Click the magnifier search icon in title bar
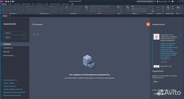184x99 pixels. pyautogui.click(x=155, y=2)
